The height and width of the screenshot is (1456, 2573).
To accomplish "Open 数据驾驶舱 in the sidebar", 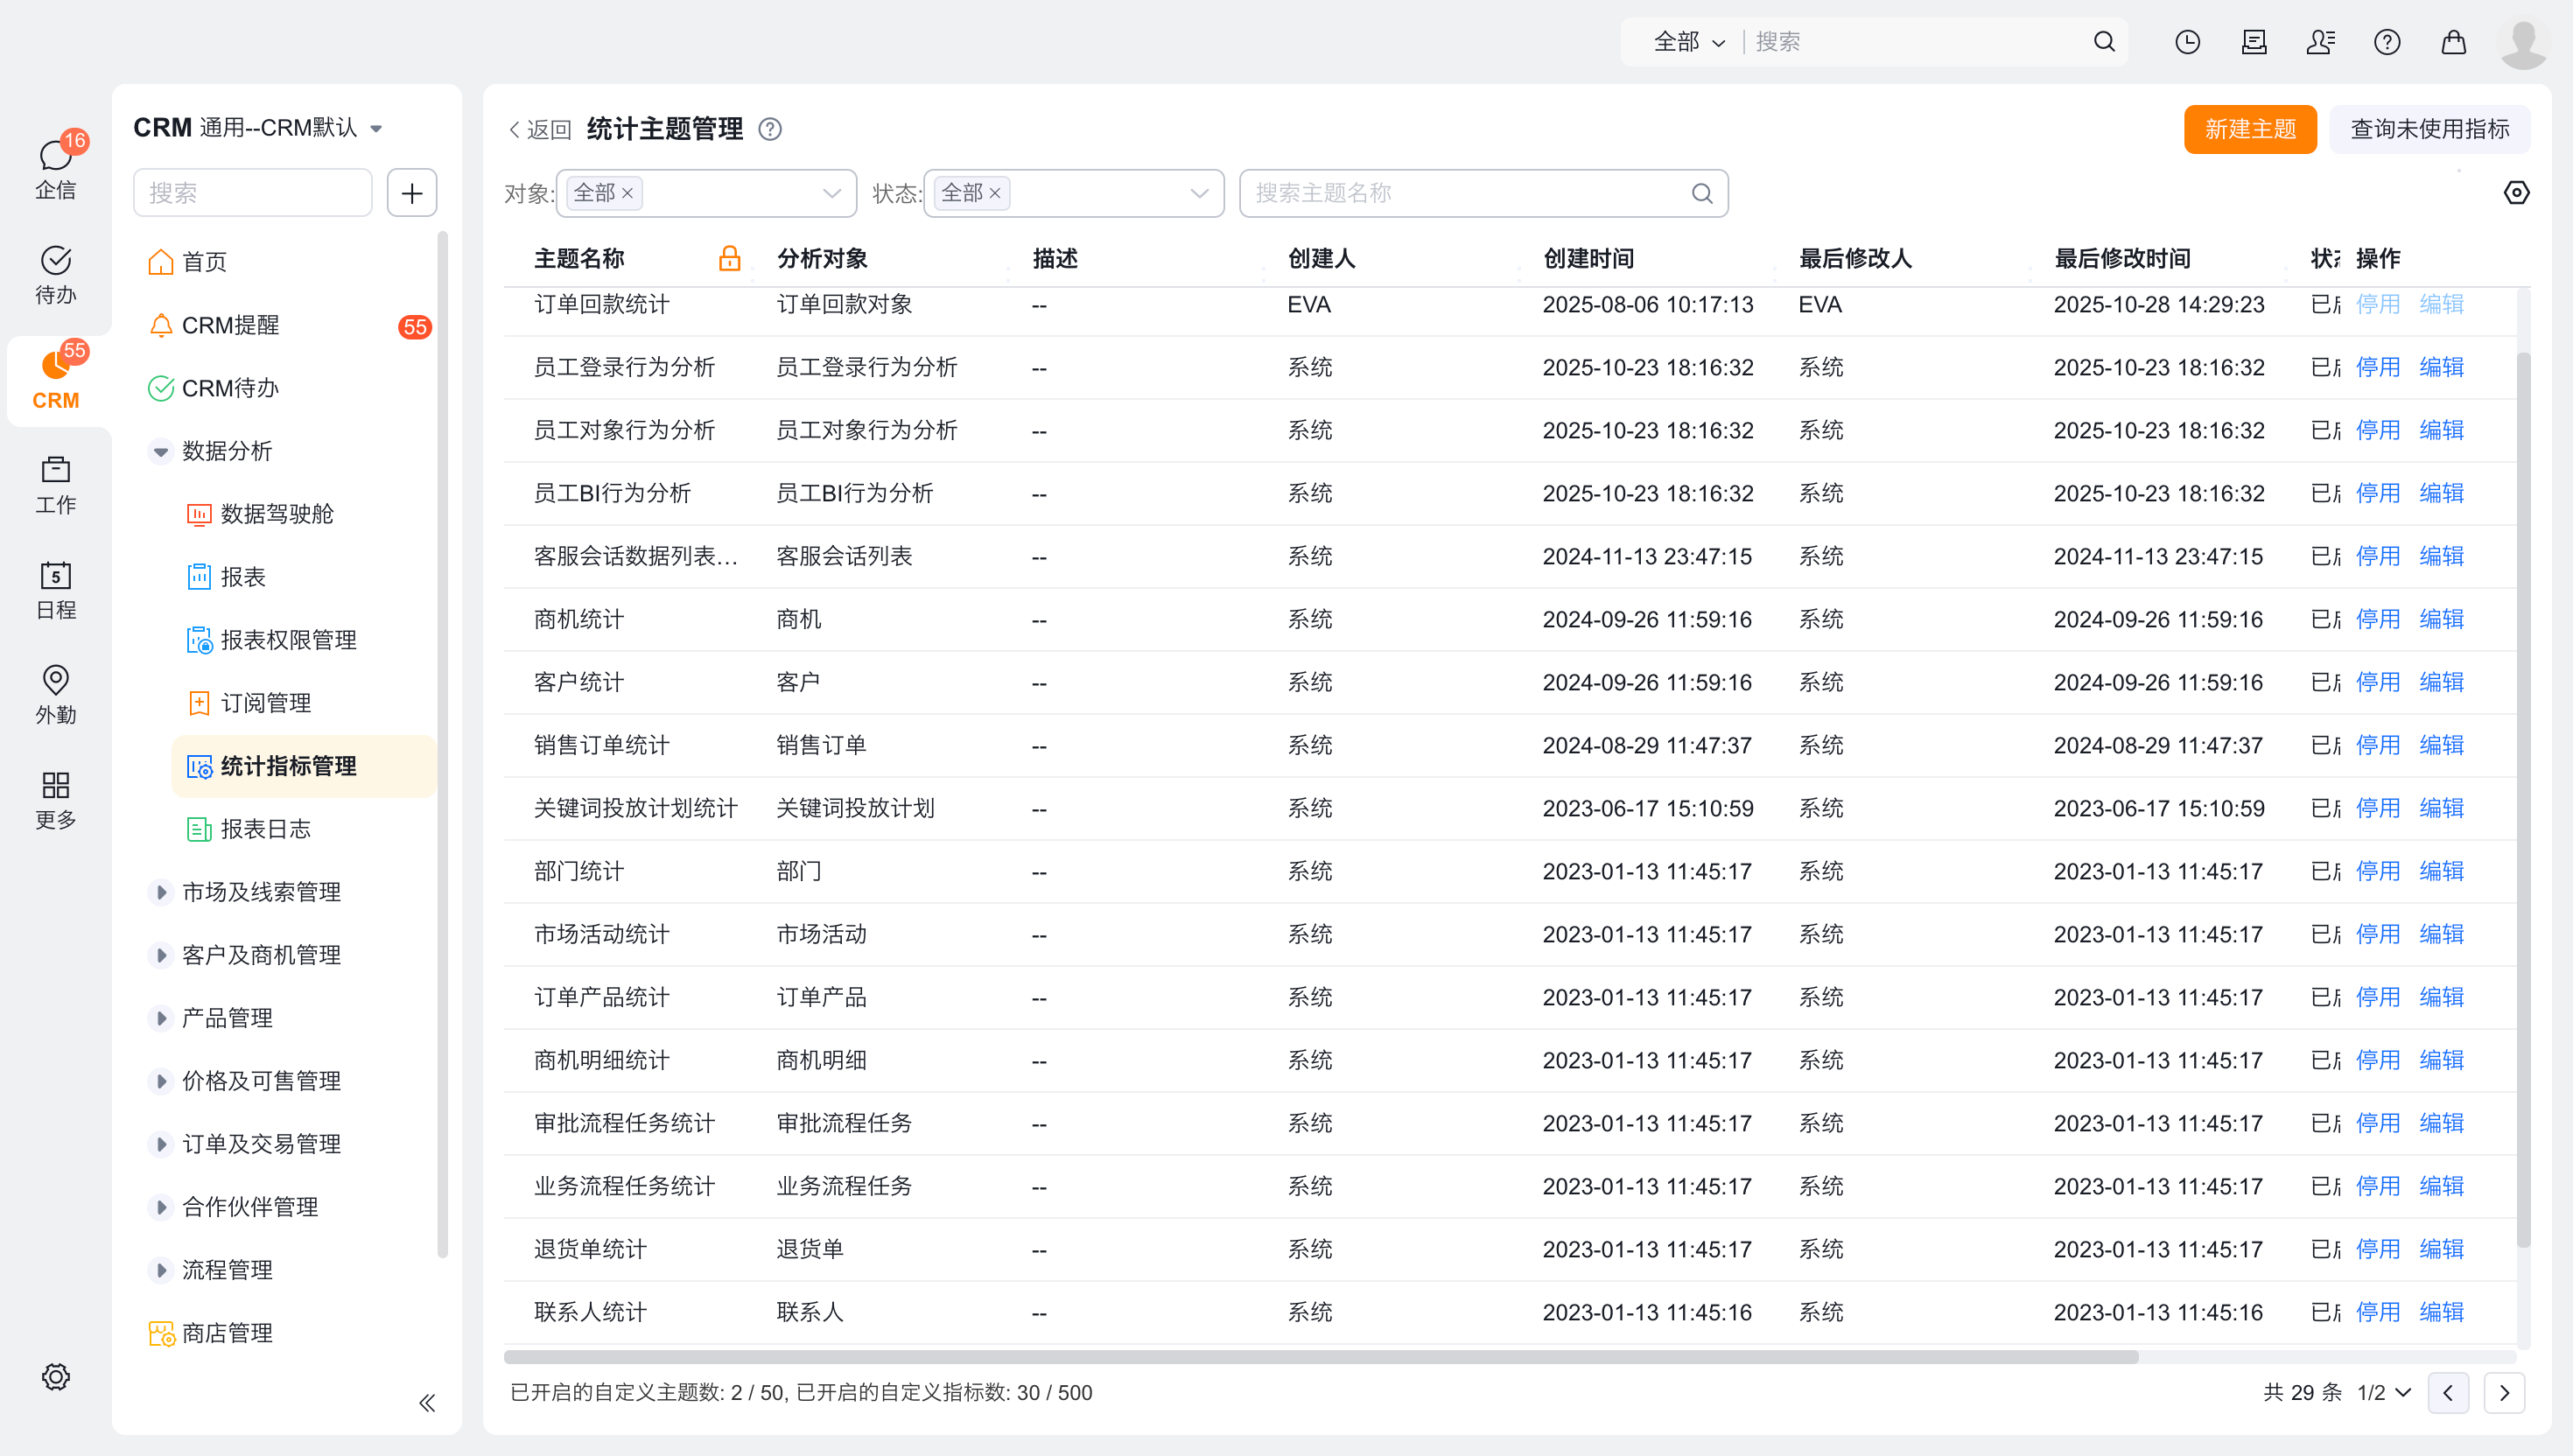I will coord(277,514).
